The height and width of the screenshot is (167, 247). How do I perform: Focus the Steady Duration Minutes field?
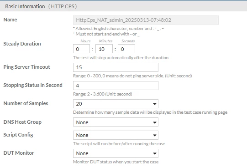click(104, 49)
